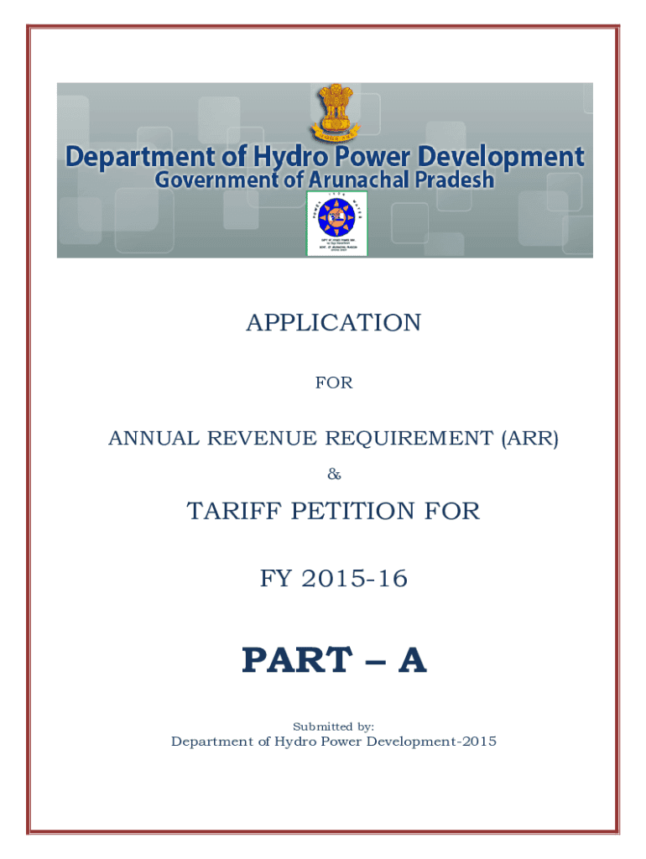Image resolution: width=646 pixels, height=859 pixels.
Task: Click 'Department of Hydro Power Development-2015' footer line
Action: tap(333, 742)
